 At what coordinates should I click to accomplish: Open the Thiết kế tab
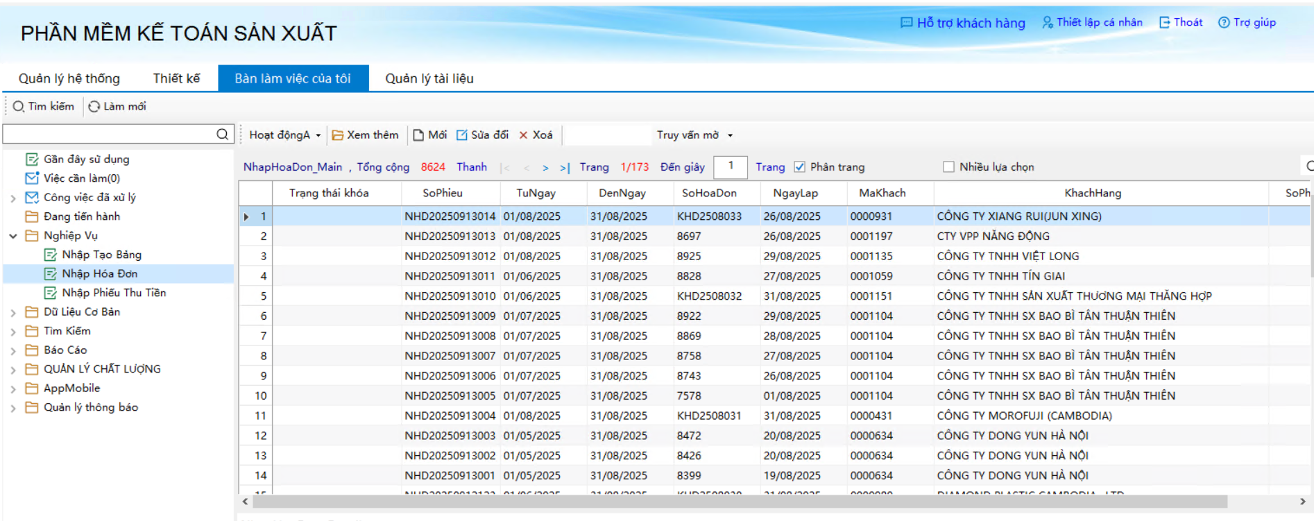point(176,78)
